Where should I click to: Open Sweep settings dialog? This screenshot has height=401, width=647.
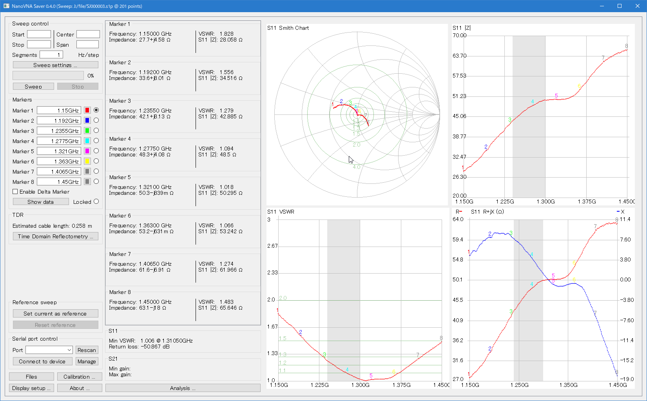[x=55, y=65]
